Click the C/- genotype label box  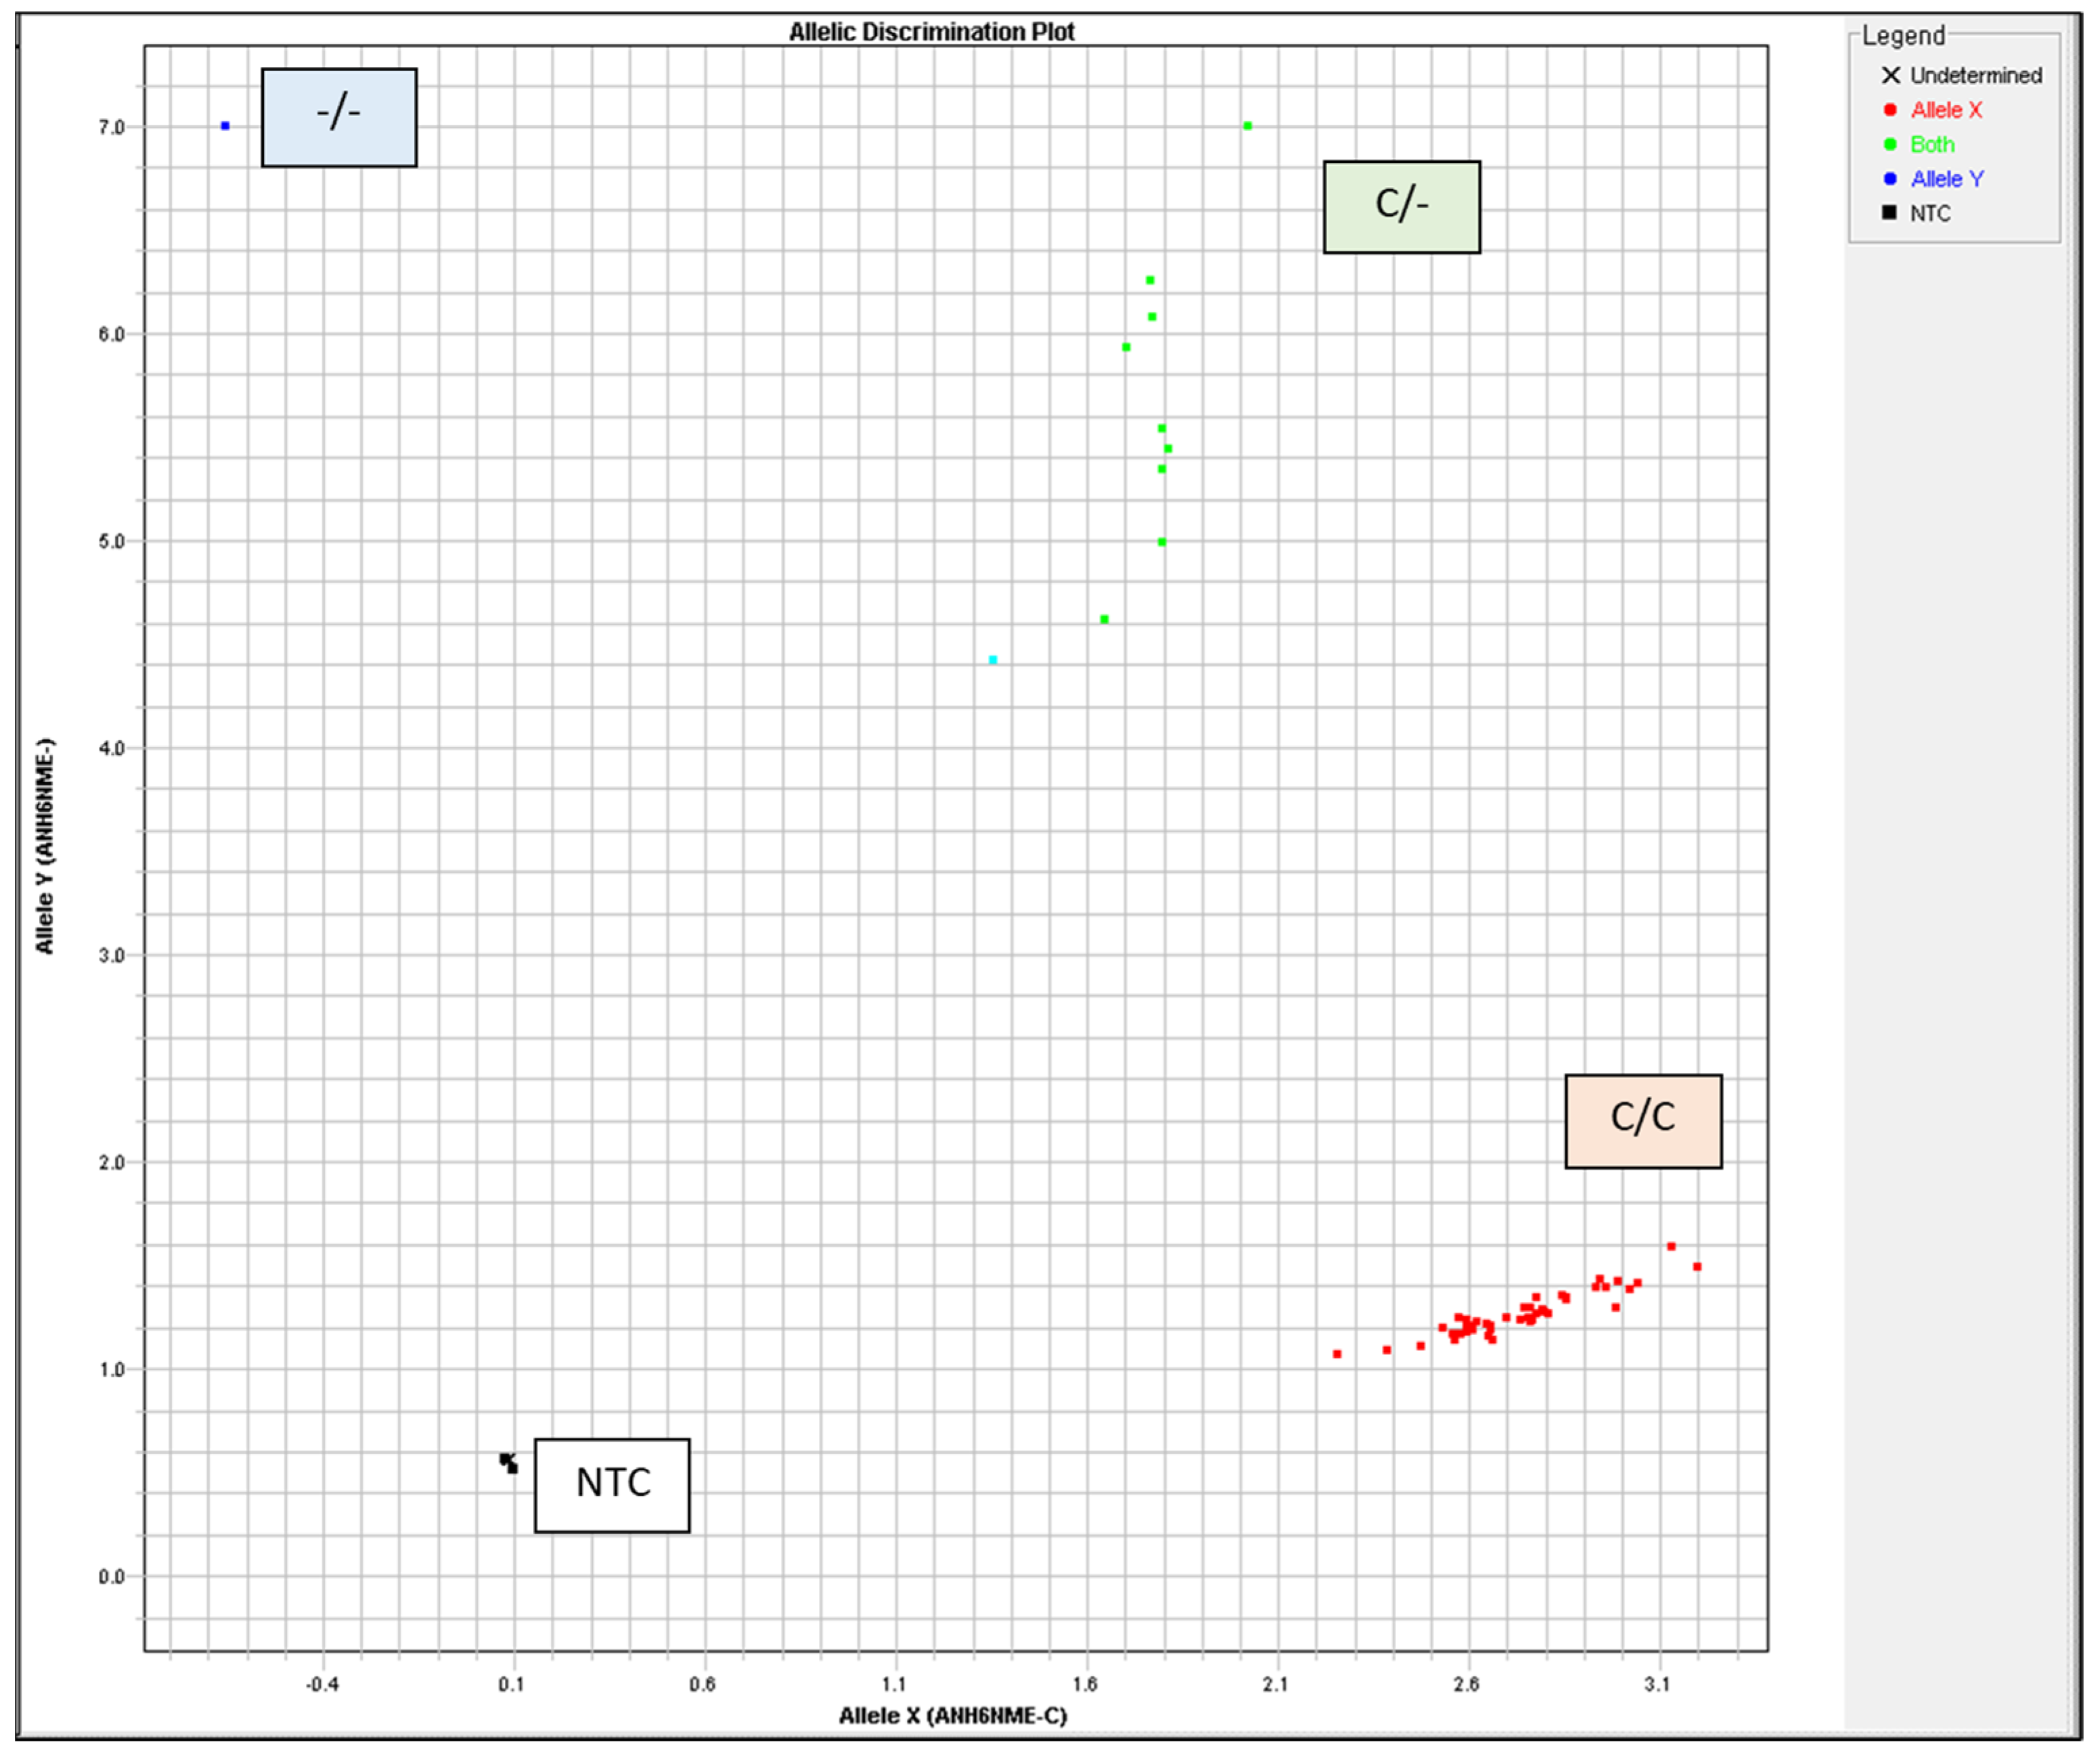click(x=1401, y=207)
